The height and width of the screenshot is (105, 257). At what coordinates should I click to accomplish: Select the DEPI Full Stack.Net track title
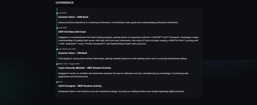click(x=72, y=32)
